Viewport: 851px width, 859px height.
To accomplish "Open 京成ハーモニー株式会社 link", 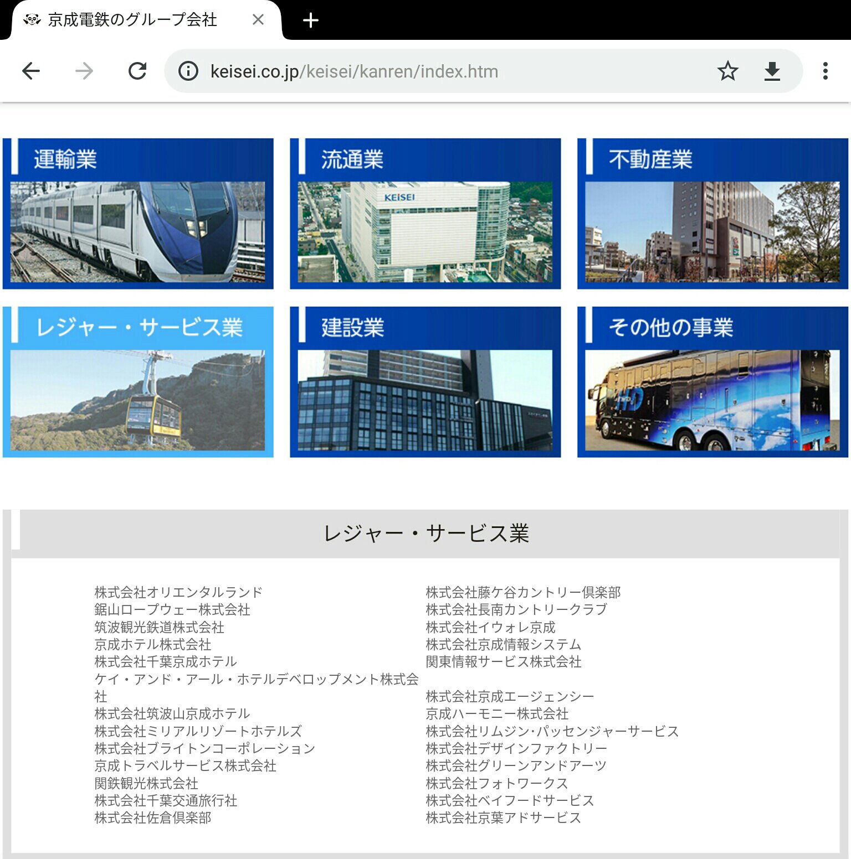I will pyautogui.click(x=497, y=713).
